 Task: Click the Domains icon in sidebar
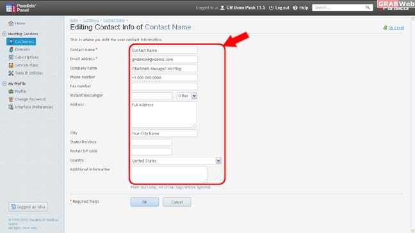coord(11,49)
